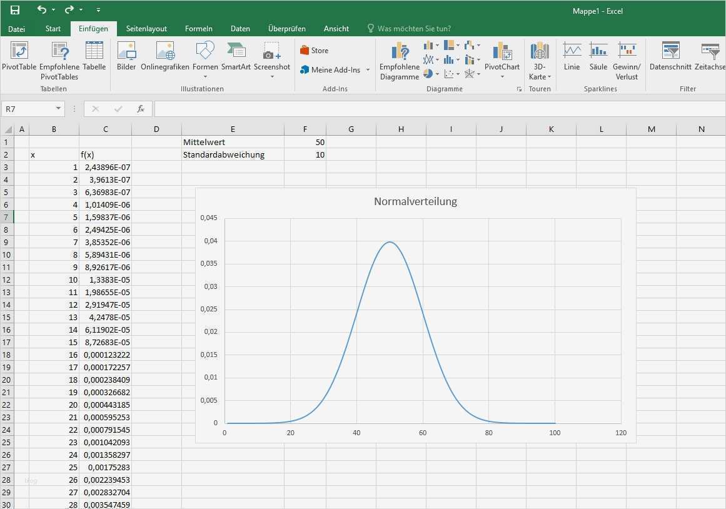The width and height of the screenshot is (726, 509).
Task: Open the Meine Add-Ins dropdown arrow
Action: pos(368,70)
